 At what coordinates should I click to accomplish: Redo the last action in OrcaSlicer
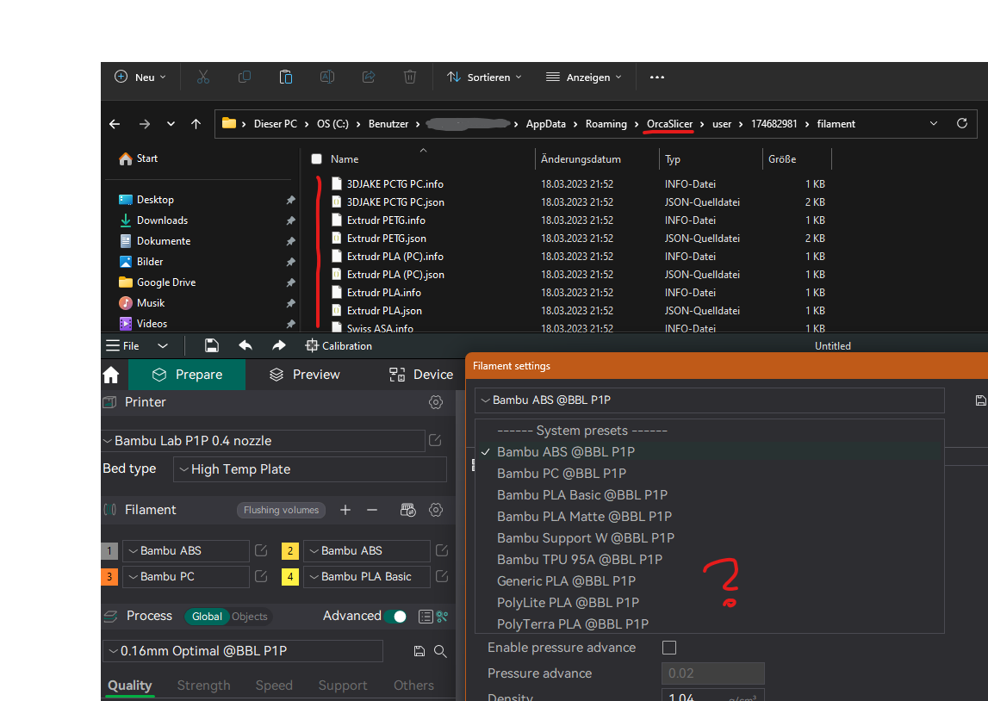277,345
